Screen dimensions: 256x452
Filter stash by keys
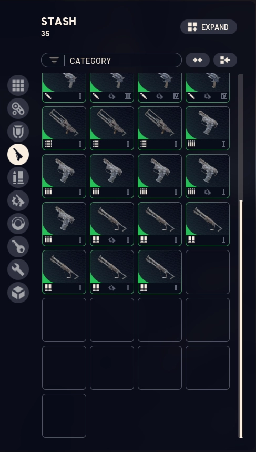(x=18, y=247)
